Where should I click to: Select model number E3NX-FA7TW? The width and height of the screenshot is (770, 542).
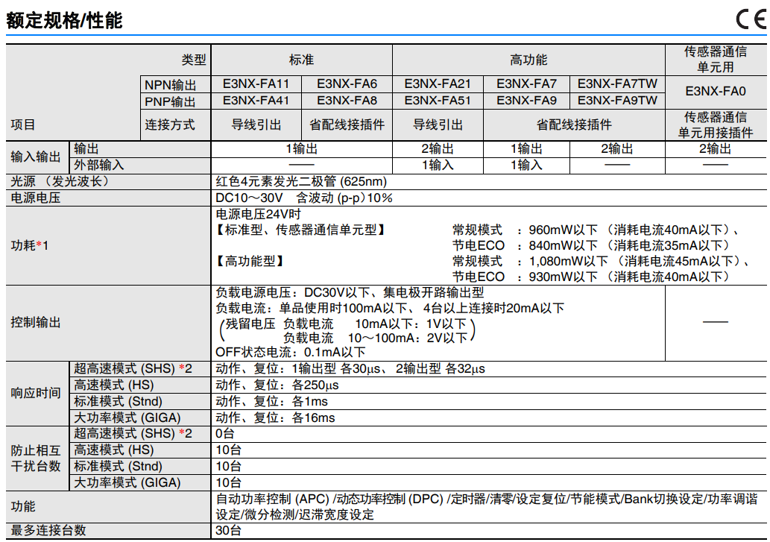(x=617, y=84)
